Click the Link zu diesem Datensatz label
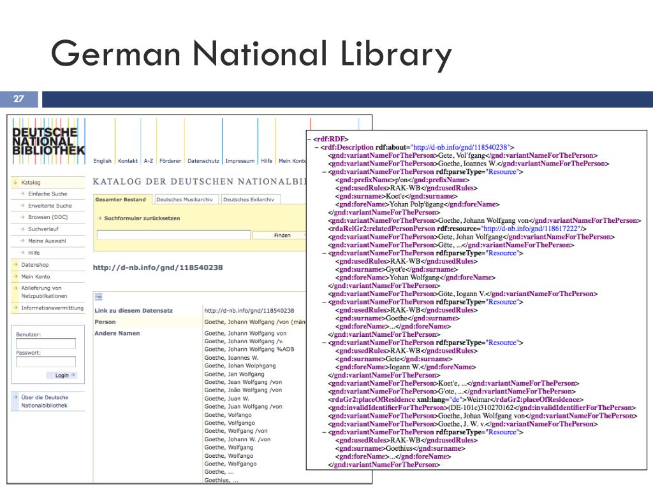The height and width of the screenshot is (489, 653). (133, 311)
